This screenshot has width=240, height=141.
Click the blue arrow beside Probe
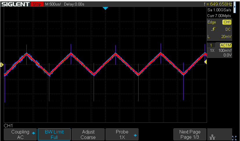(135, 135)
